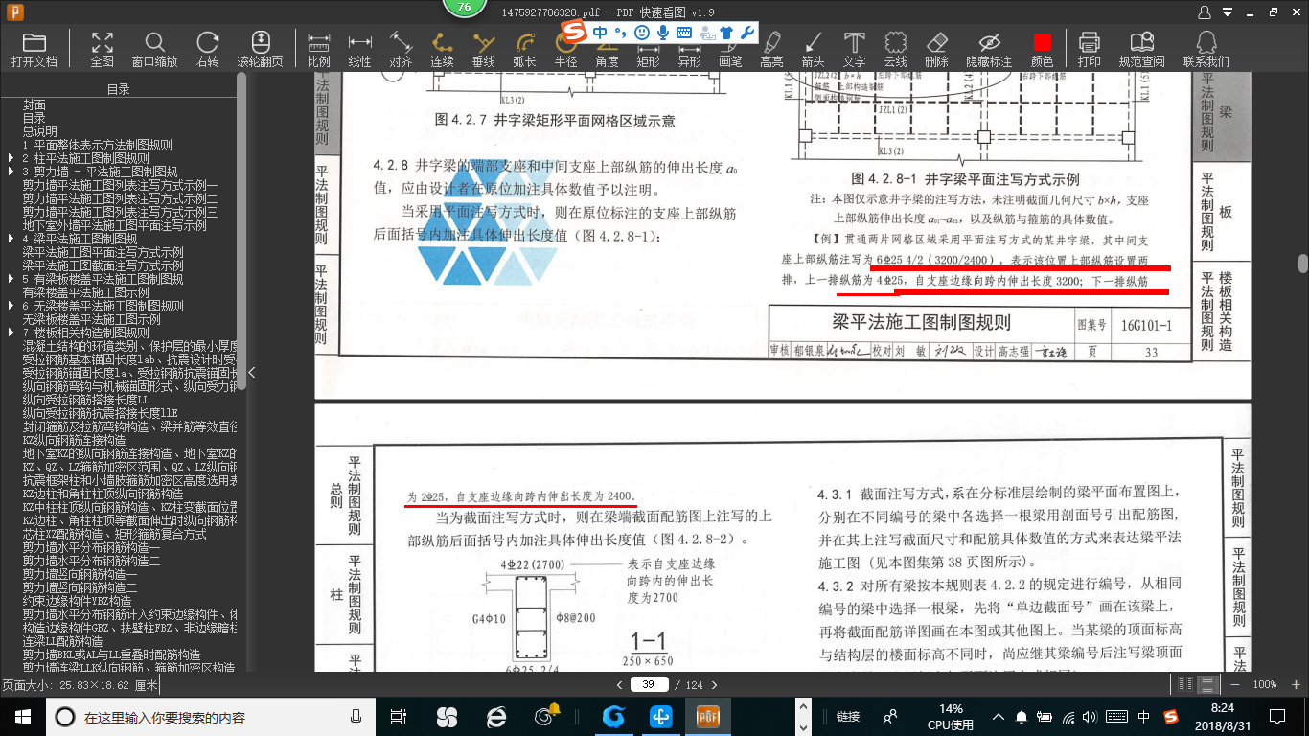Click the Windows taskbar search box
1309x736 pixels.
pyautogui.click(x=213, y=717)
